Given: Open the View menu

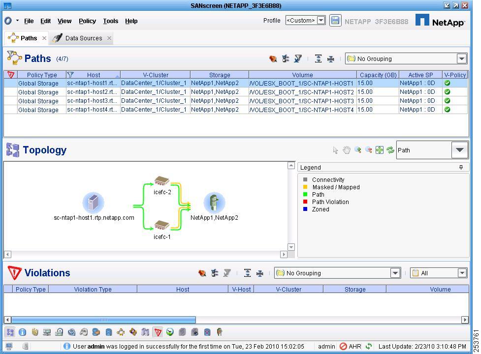Looking at the screenshot, I should (64, 21).
